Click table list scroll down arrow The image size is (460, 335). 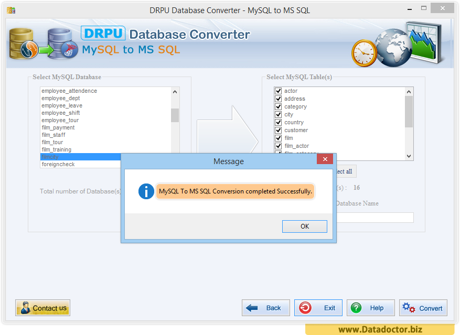pos(409,156)
